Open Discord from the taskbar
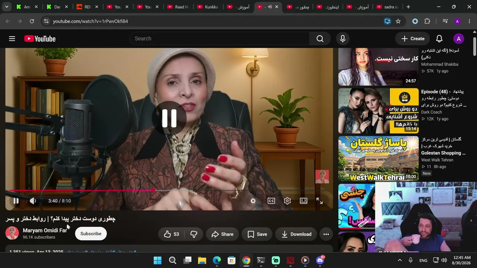Viewport: 477px width, 268px height. tap(320, 260)
